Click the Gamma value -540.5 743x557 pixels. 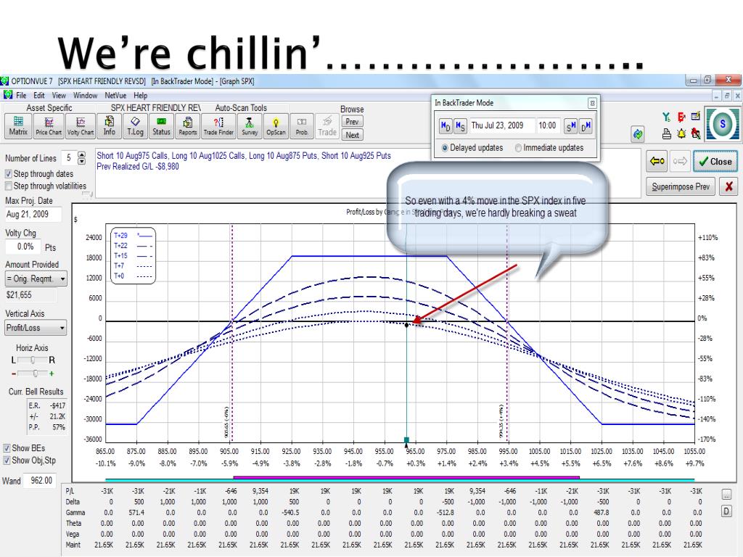coord(290,513)
